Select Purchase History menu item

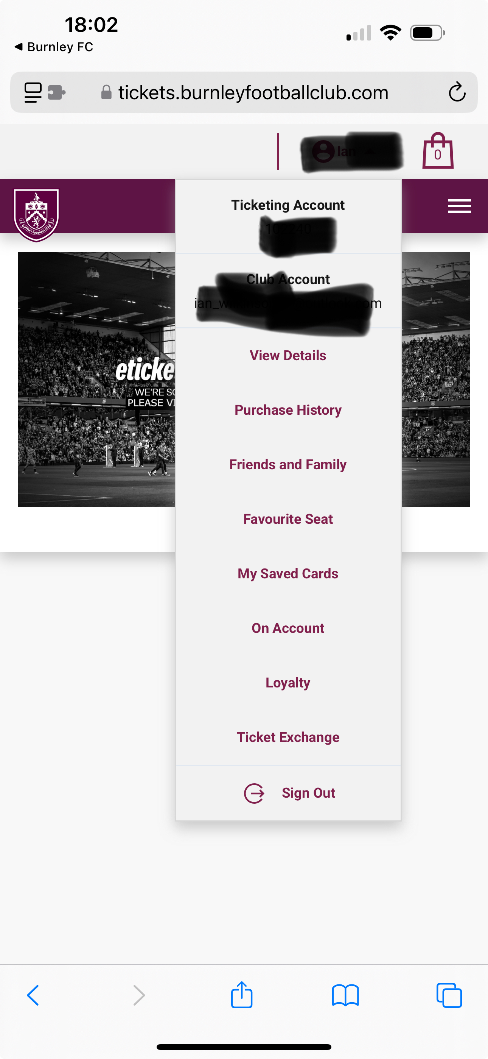288,410
